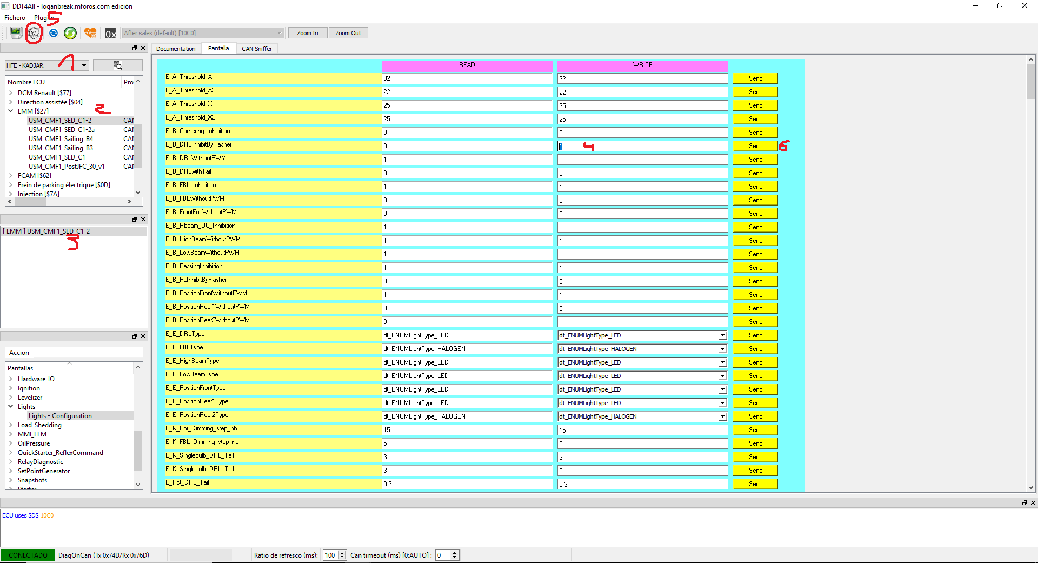1050x563 pixels.
Task: Close the Accion screens panel
Action: click(x=143, y=336)
